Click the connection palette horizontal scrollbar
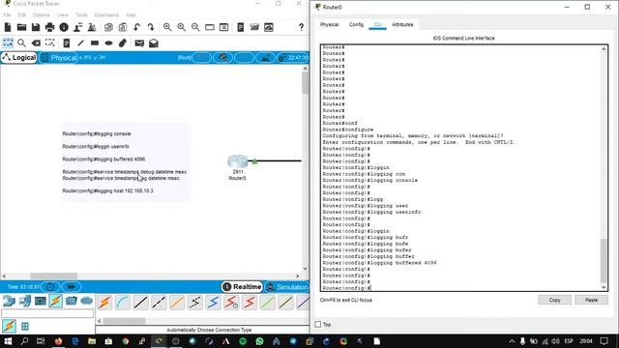The height and width of the screenshot is (348, 619). click(x=125, y=321)
